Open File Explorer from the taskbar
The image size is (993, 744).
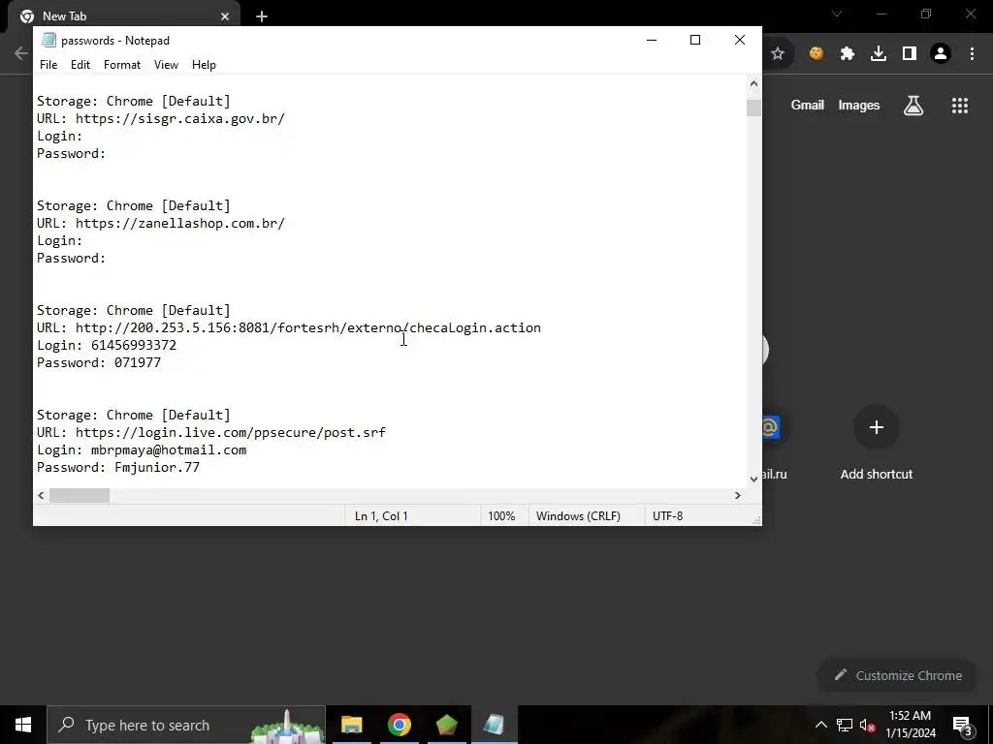(351, 725)
